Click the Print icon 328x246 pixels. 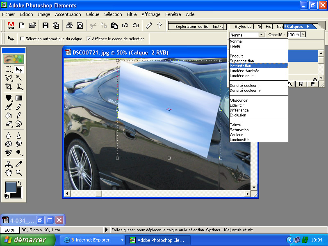(x=69, y=25)
